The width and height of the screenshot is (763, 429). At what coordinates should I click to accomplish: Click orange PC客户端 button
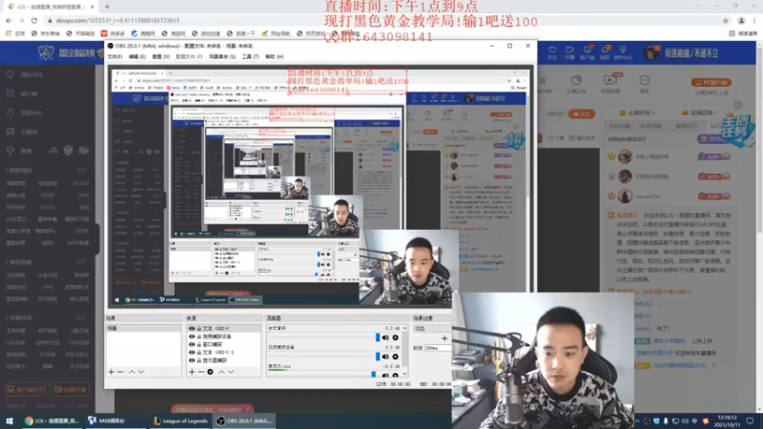tap(711, 83)
